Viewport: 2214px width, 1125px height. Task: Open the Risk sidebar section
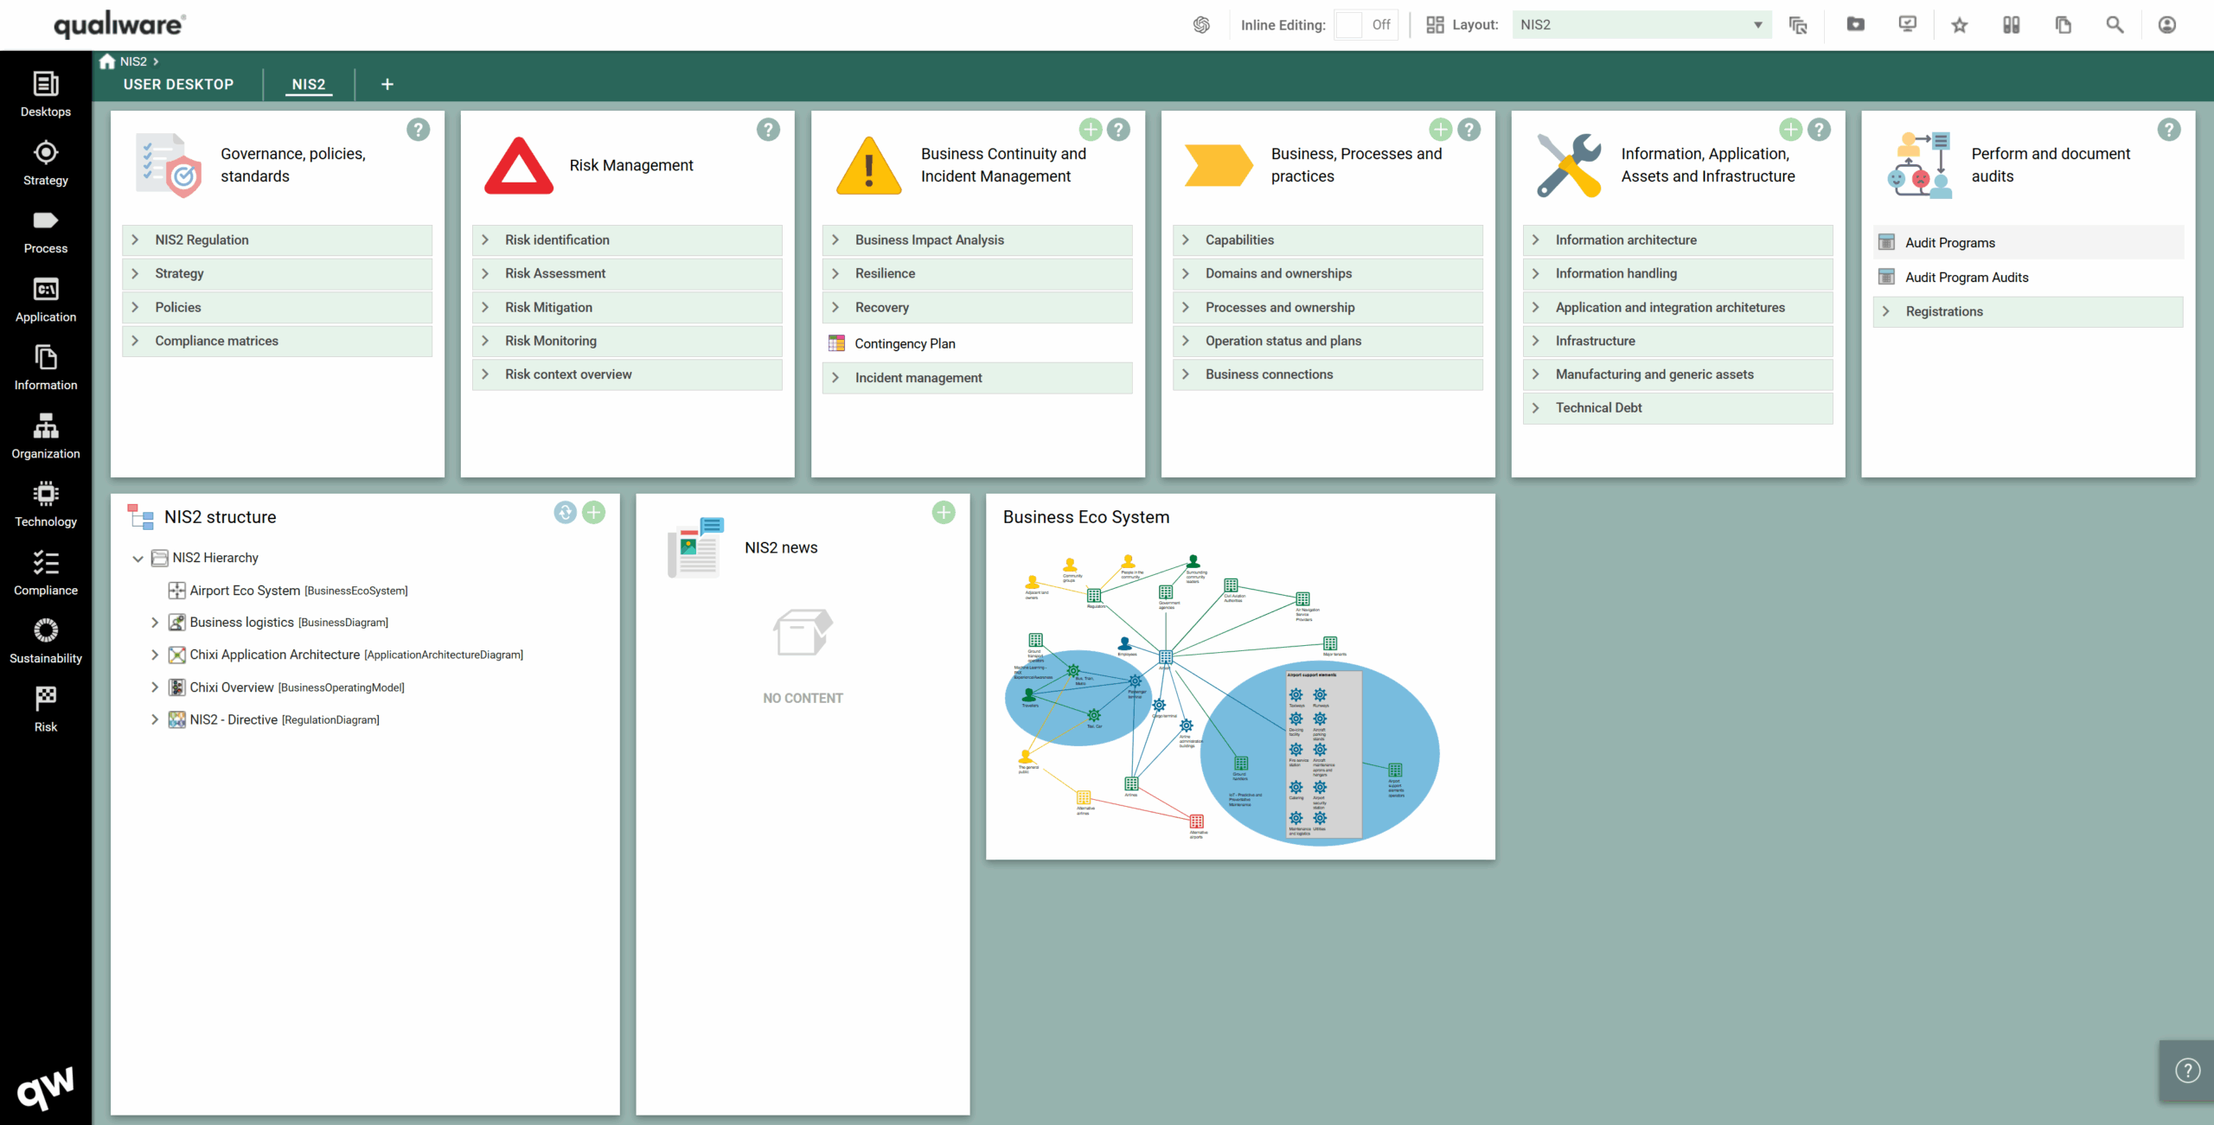[45, 709]
